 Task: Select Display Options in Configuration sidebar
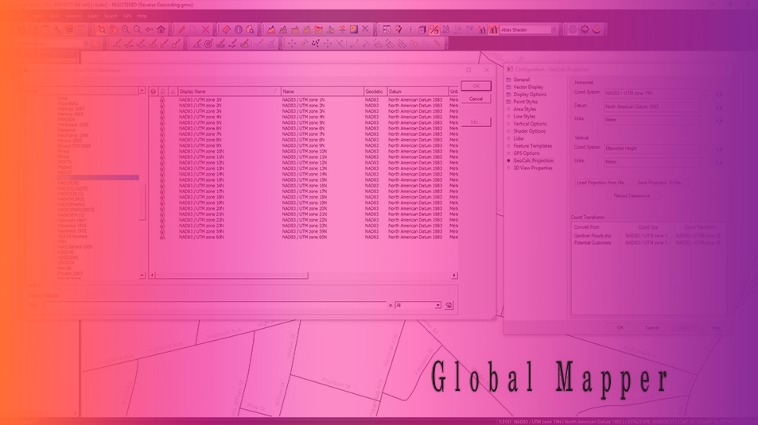point(530,95)
